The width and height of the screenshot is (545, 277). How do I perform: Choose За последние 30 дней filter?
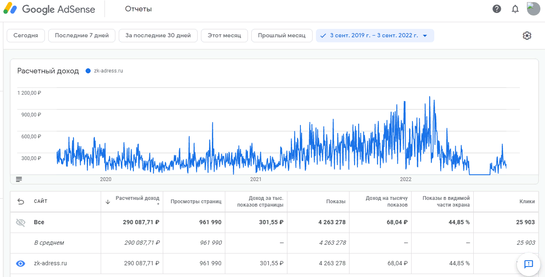pyautogui.click(x=158, y=36)
